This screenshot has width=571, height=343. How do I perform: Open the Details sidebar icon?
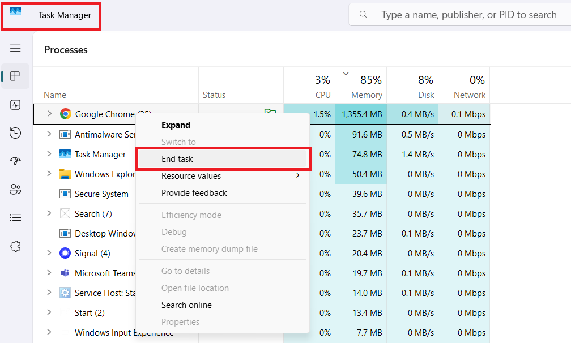[15, 217]
